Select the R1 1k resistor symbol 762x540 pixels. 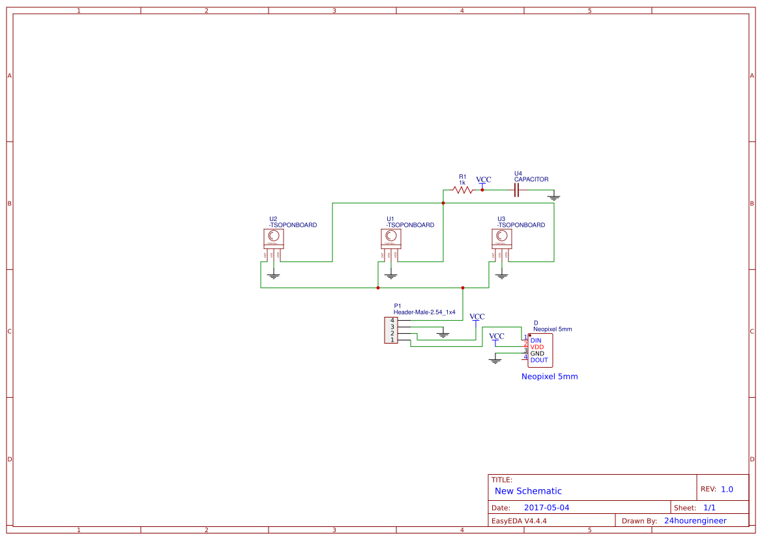point(462,190)
